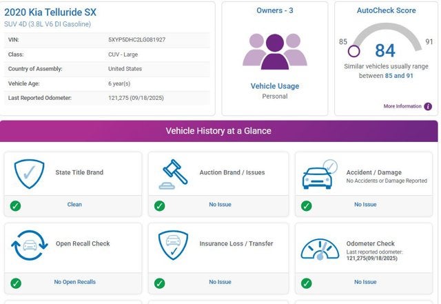Click the three owners people icon
The image size is (441, 304).
point(274,51)
